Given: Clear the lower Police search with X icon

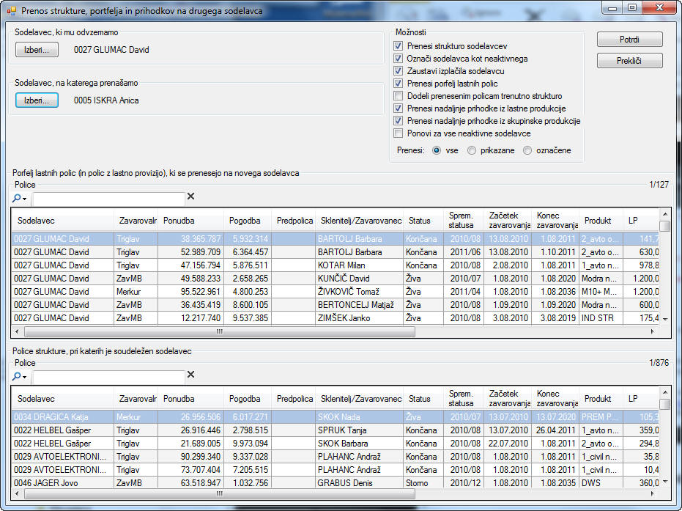Looking at the screenshot, I should pyautogui.click(x=191, y=375).
